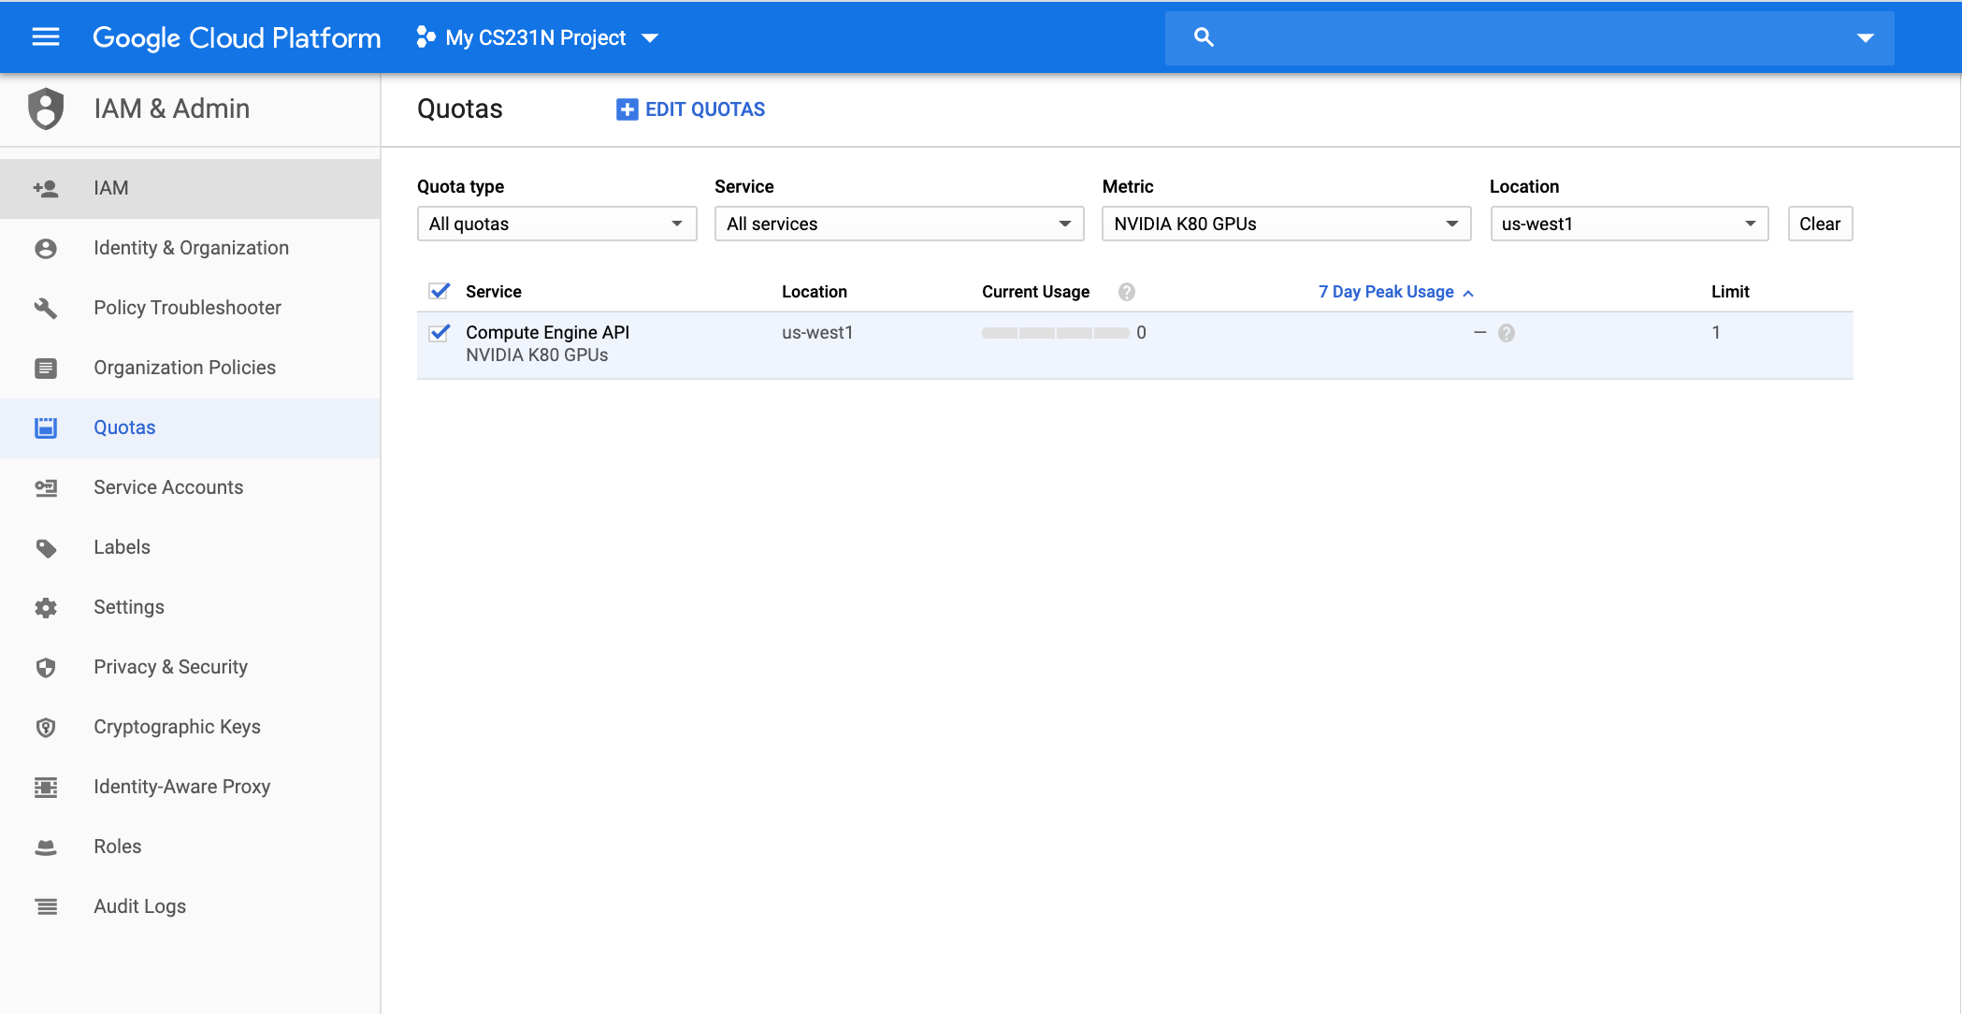This screenshot has width=1962, height=1014.
Task: Click the Settings gear icon in sidebar
Action: coord(46,607)
